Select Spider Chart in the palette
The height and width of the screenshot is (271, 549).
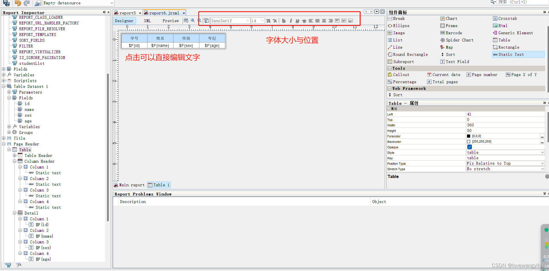click(x=457, y=40)
